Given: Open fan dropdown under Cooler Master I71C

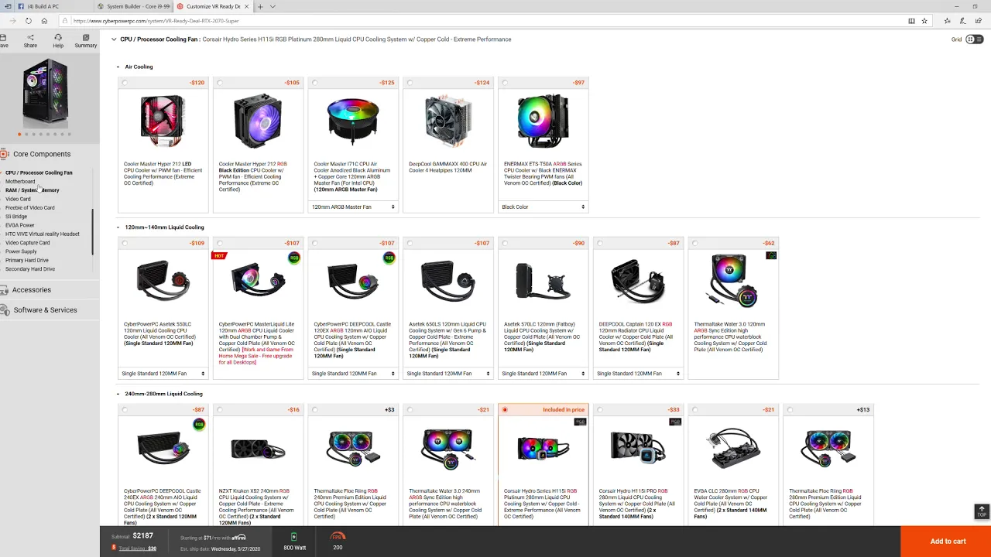Looking at the screenshot, I should tap(353, 207).
